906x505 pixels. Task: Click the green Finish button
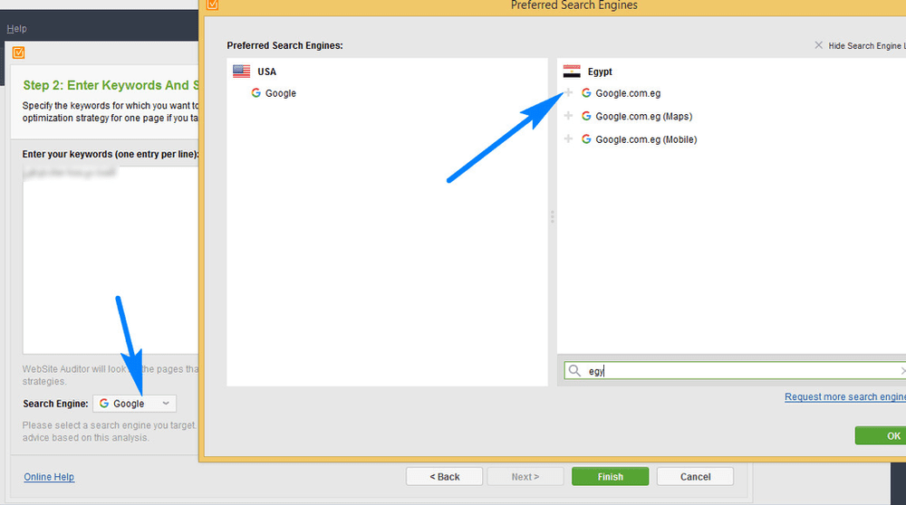(610, 477)
